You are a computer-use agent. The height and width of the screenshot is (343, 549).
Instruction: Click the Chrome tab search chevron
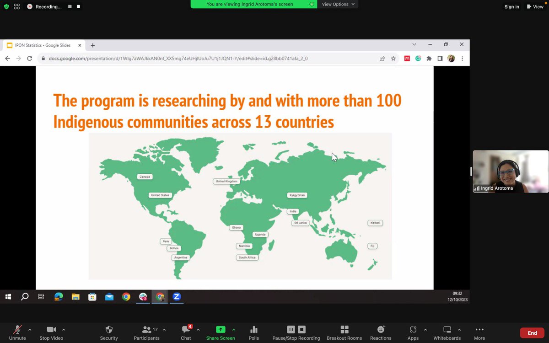pyautogui.click(x=414, y=45)
